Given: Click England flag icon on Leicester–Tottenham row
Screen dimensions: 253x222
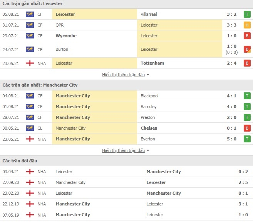Looking at the screenshot, I should click(x=30, y=63).
